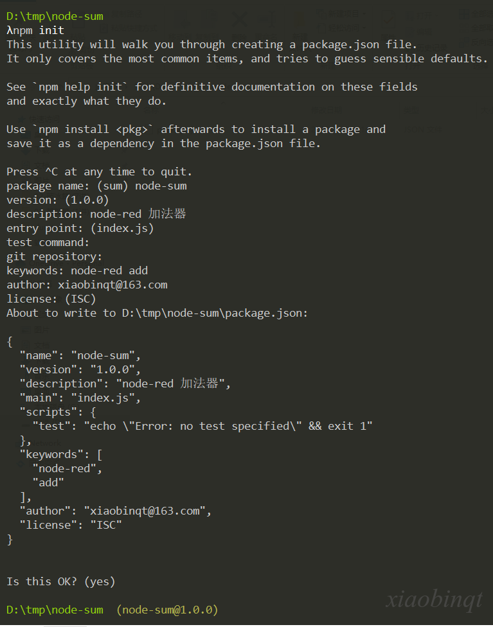493x627 pixels.
Task: Click the top D:\tmp\node-sum prompt path
Action: pos(55,17)
